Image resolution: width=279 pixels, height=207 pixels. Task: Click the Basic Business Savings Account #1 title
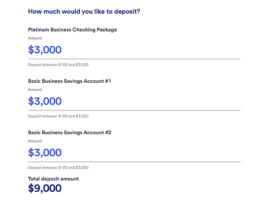tap(70, 81)
